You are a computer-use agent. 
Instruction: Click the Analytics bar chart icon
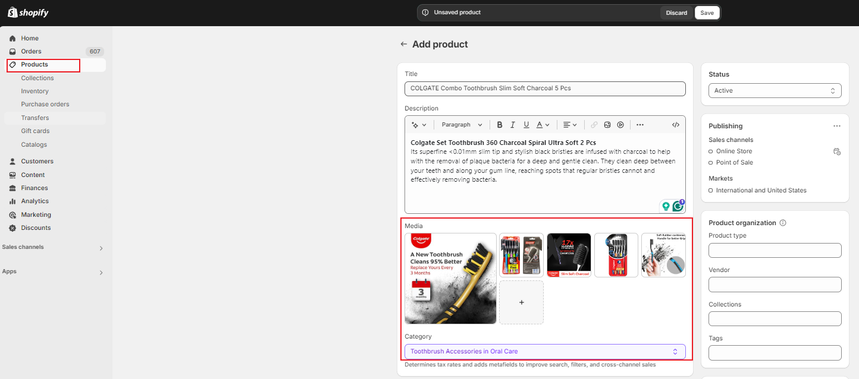[x=12, y=201]
